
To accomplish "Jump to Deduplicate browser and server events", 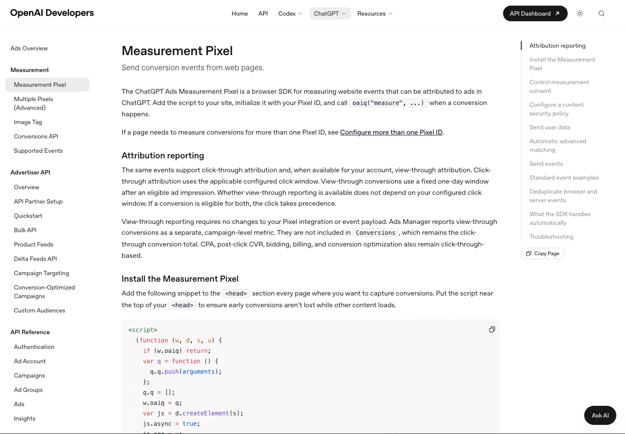I will pos(563,196).
